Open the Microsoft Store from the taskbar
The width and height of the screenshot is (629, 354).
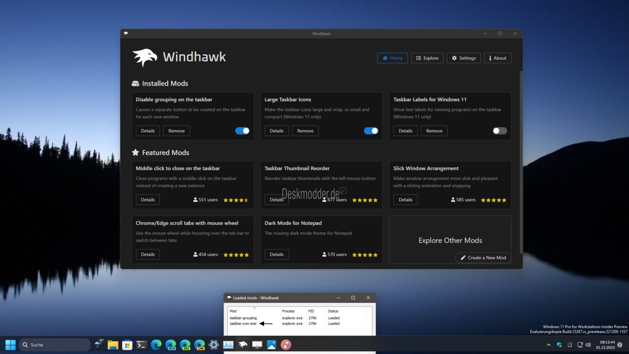(x=127, y=345)
